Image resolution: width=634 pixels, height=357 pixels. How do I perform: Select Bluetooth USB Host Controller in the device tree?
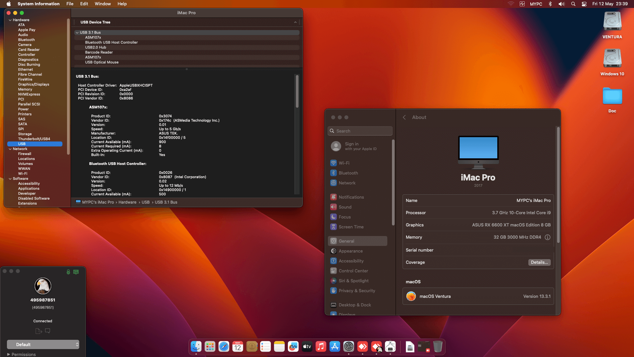coord(111,43)
